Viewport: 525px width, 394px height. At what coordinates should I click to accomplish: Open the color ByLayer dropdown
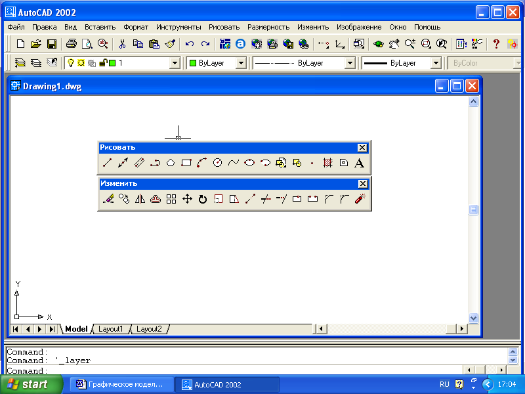coord(241,63)
